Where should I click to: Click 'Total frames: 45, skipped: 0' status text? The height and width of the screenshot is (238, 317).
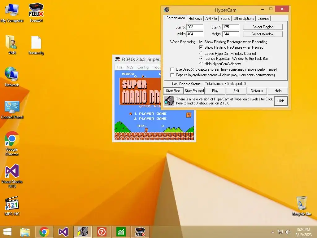(225, 84)
